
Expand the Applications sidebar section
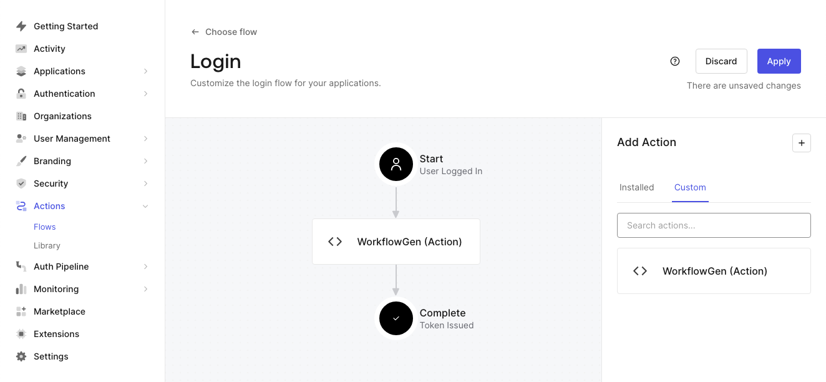[145, 71]
